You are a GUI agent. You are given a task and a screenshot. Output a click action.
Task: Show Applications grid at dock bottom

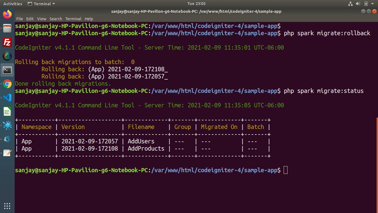coord(7,206)
